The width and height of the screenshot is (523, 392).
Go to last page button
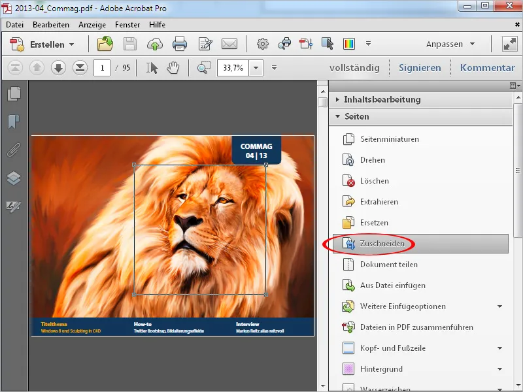pos(80,68)
